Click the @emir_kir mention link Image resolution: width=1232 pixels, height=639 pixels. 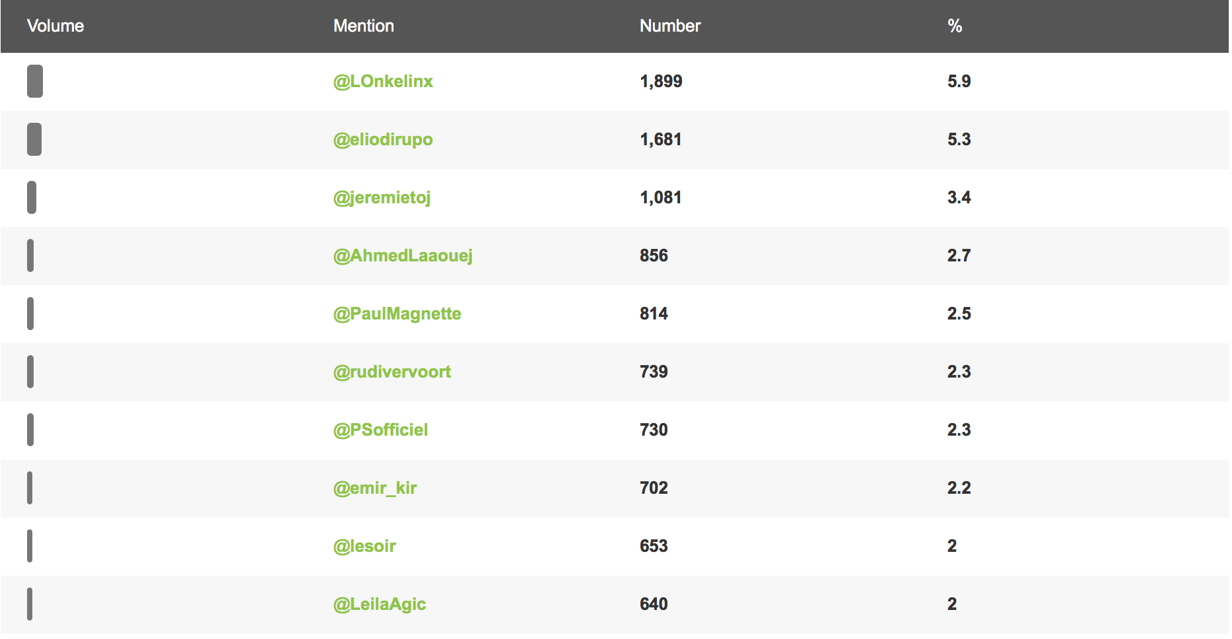point(375,488)
